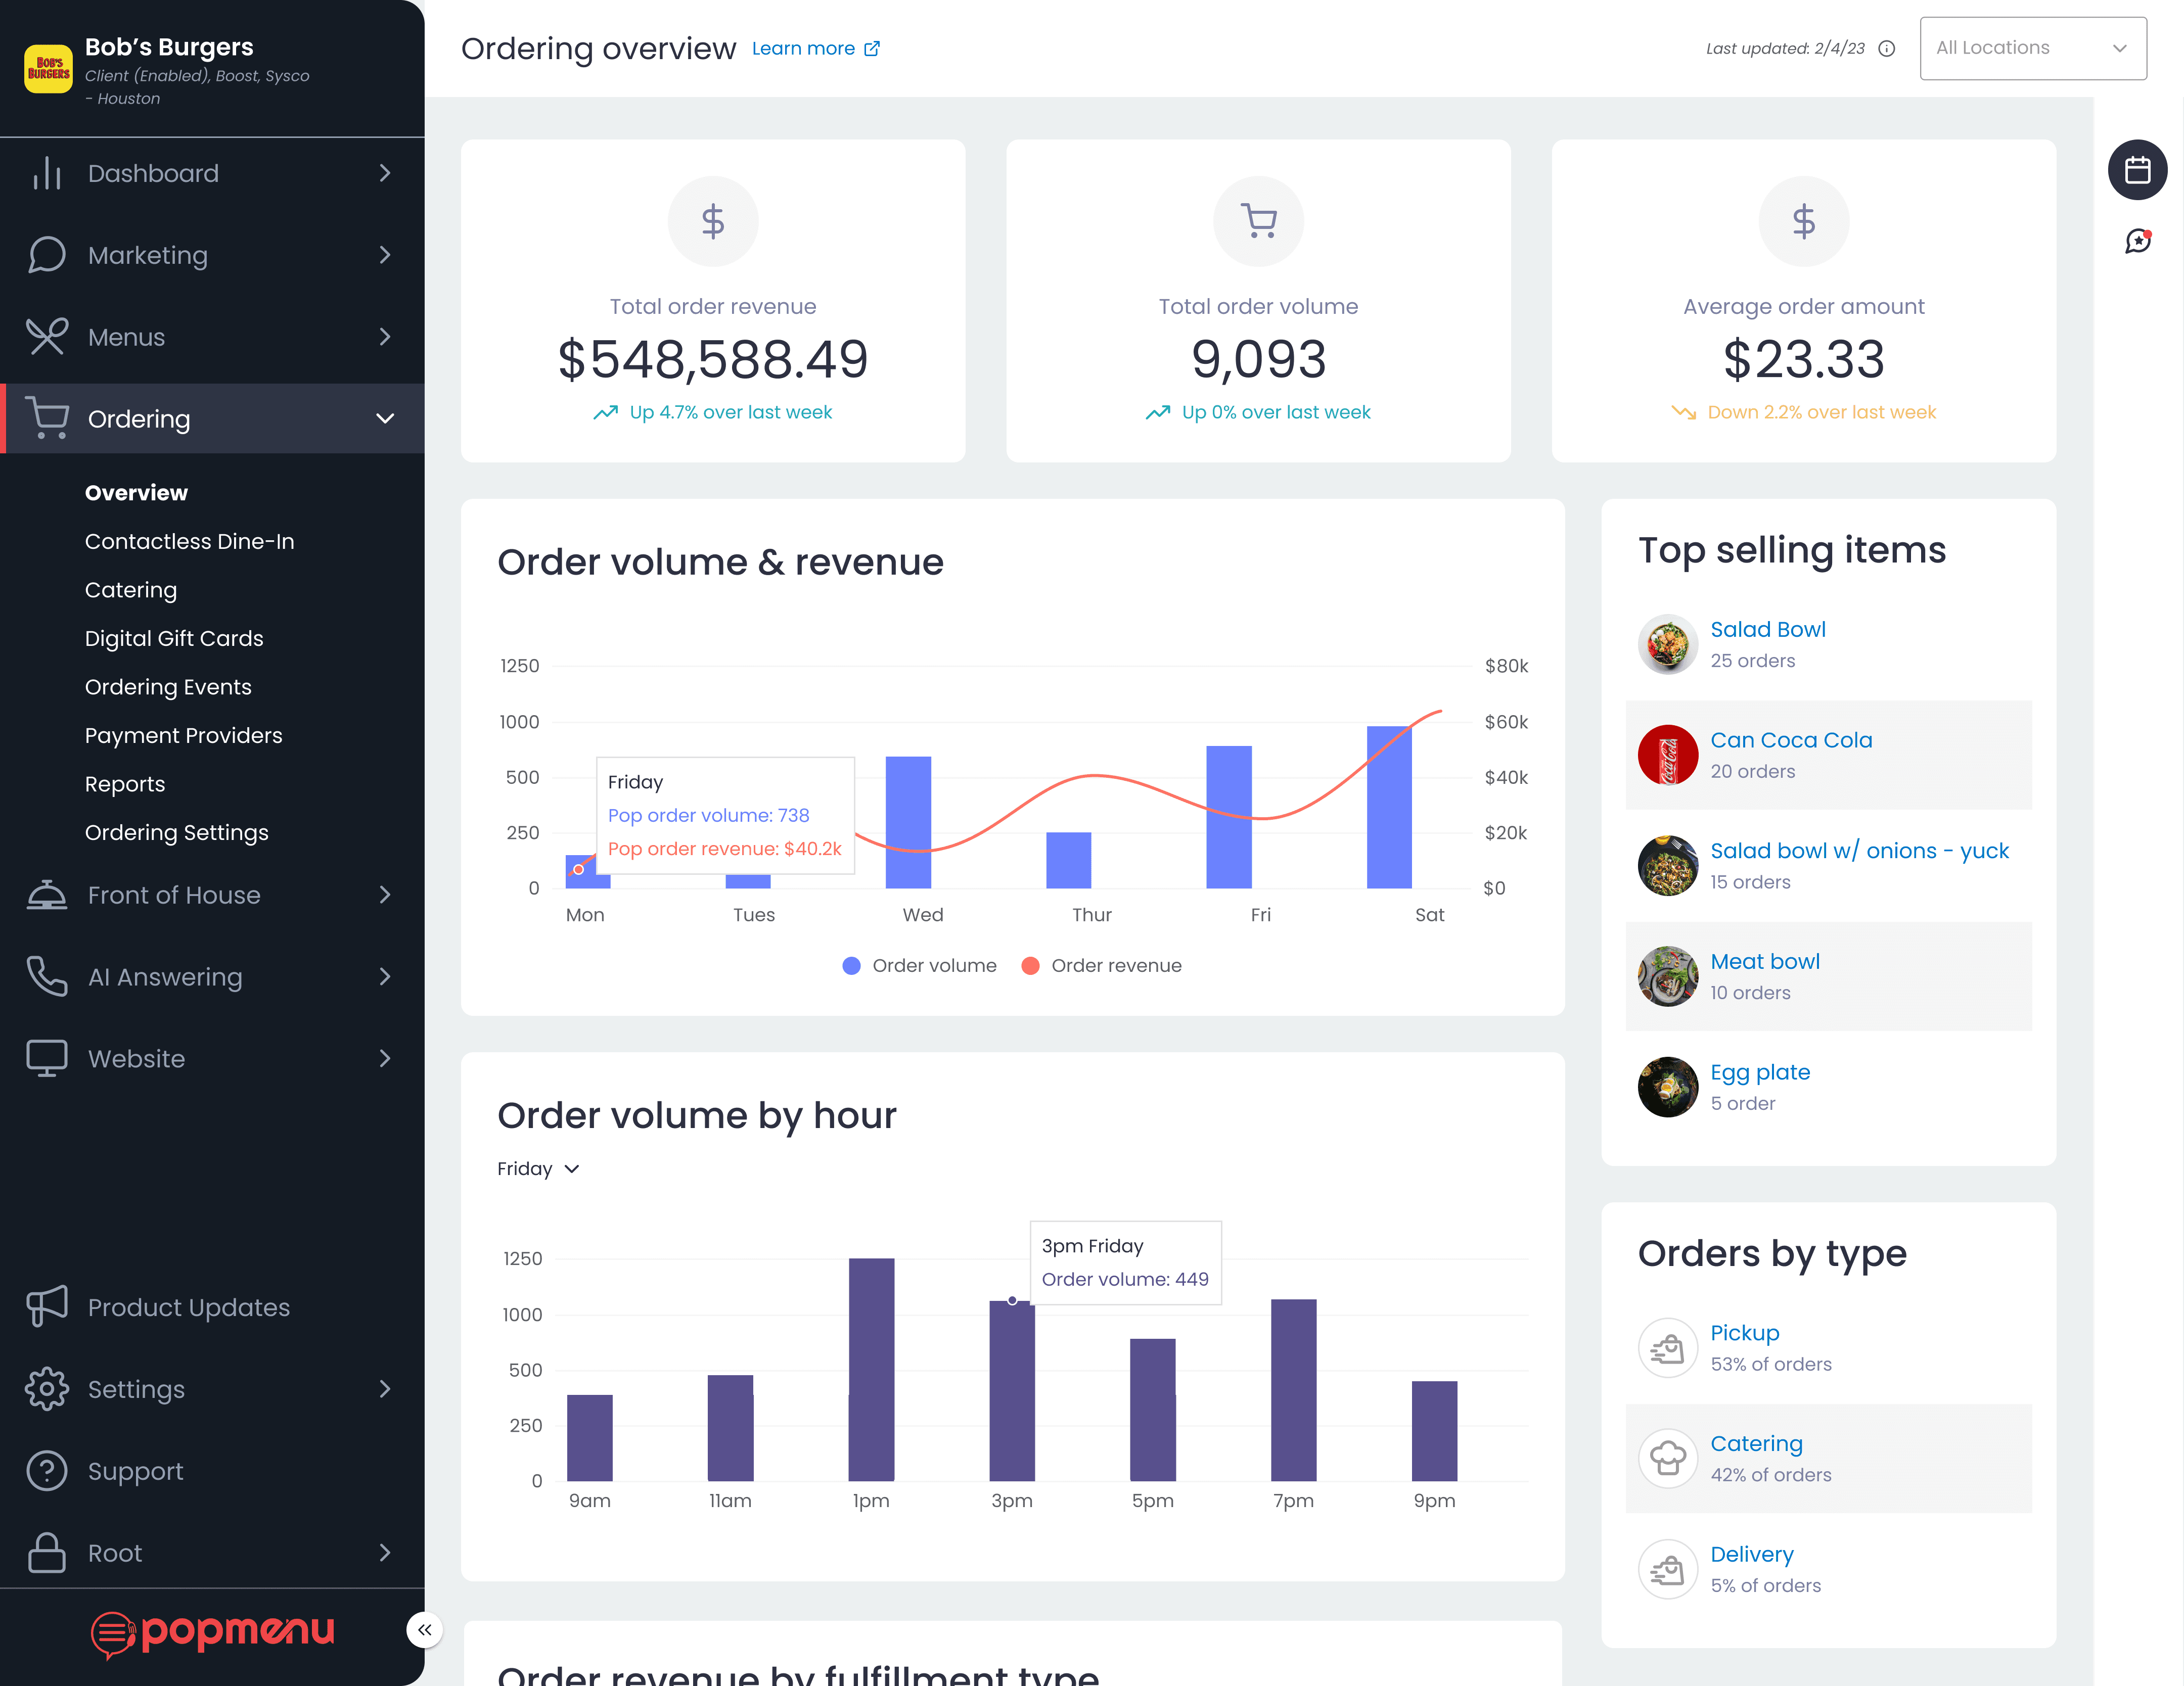Click the calendar icon button
Viewport: 2184px width, 1686px height.
coord(2137,170)
